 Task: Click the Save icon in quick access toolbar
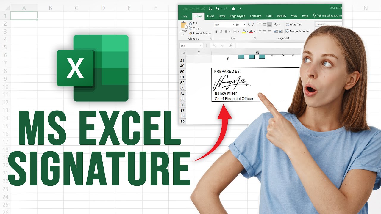tap(210, 9)
